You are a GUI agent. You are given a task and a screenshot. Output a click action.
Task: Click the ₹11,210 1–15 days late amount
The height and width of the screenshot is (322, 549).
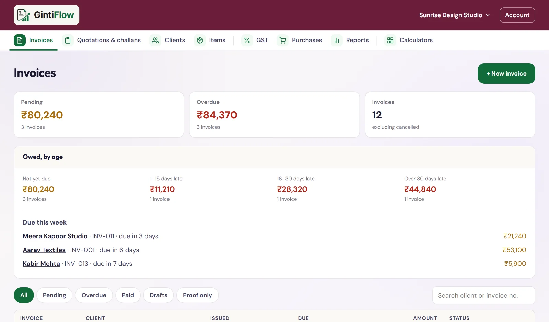(162, 189)
